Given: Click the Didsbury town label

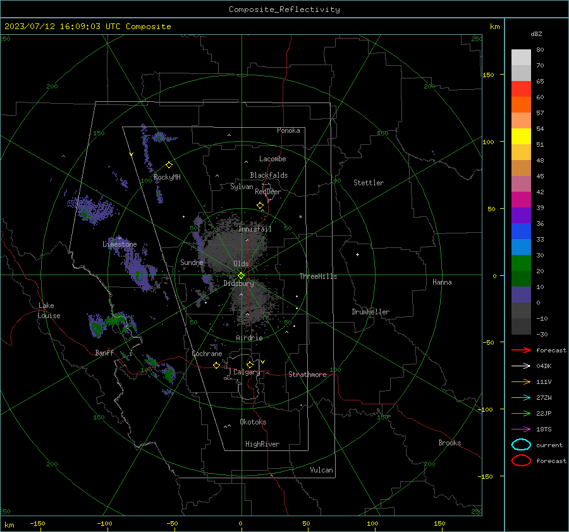Looking at the screenshot, I should (238, 283).
